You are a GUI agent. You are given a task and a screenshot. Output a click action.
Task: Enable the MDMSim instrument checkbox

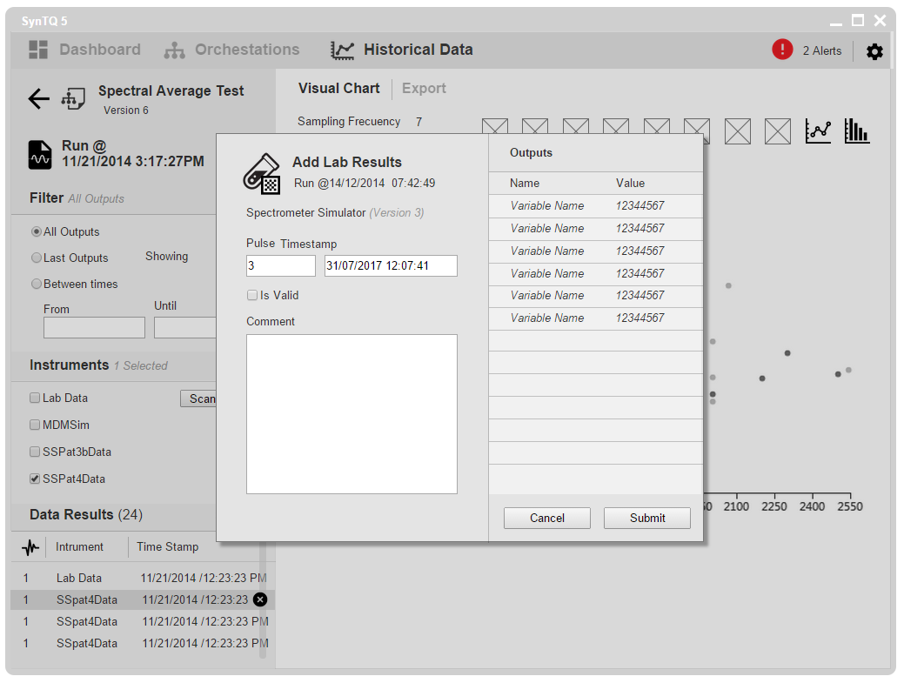(35, 425)
